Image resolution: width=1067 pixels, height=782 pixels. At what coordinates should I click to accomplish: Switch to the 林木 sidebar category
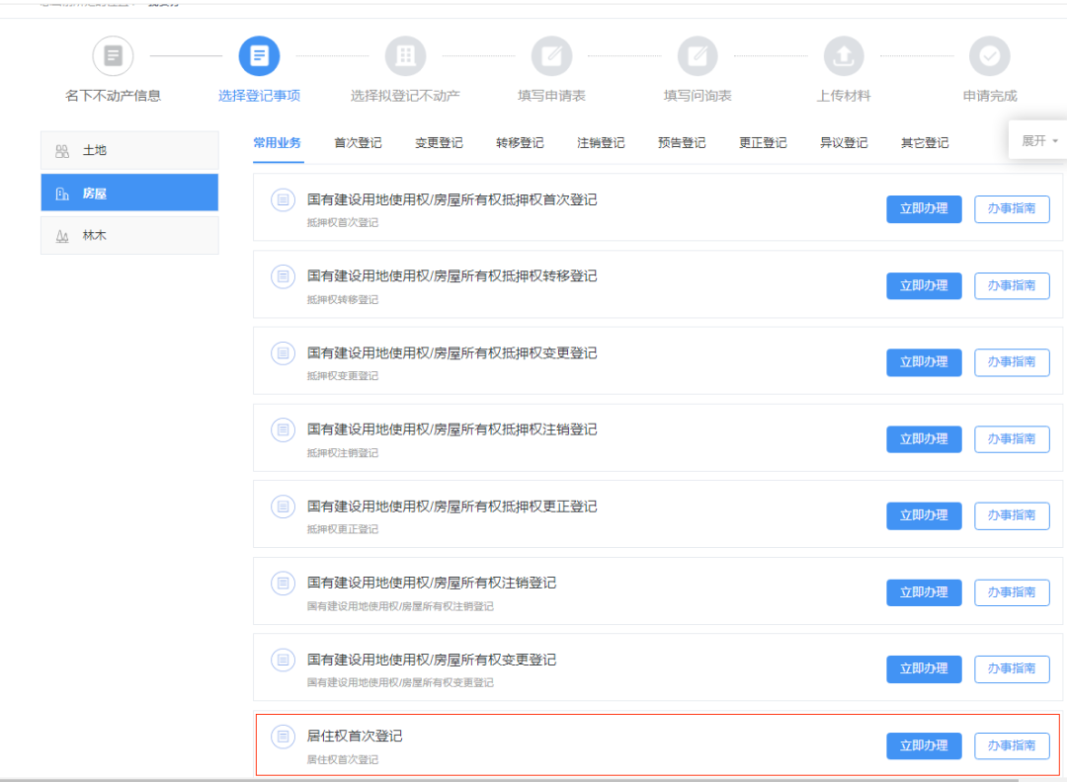[x=128, y=234]
